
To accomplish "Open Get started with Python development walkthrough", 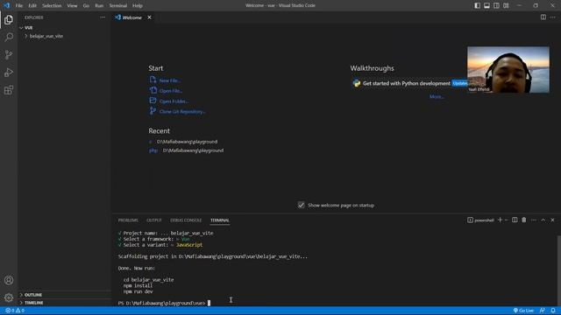I will (407, 83).
